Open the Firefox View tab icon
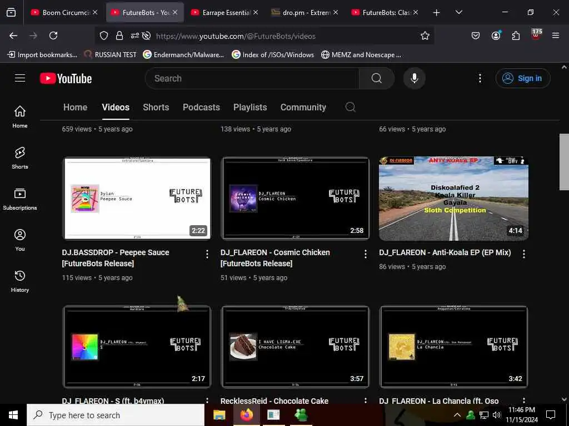569x426 pixels. coord(11,13)
